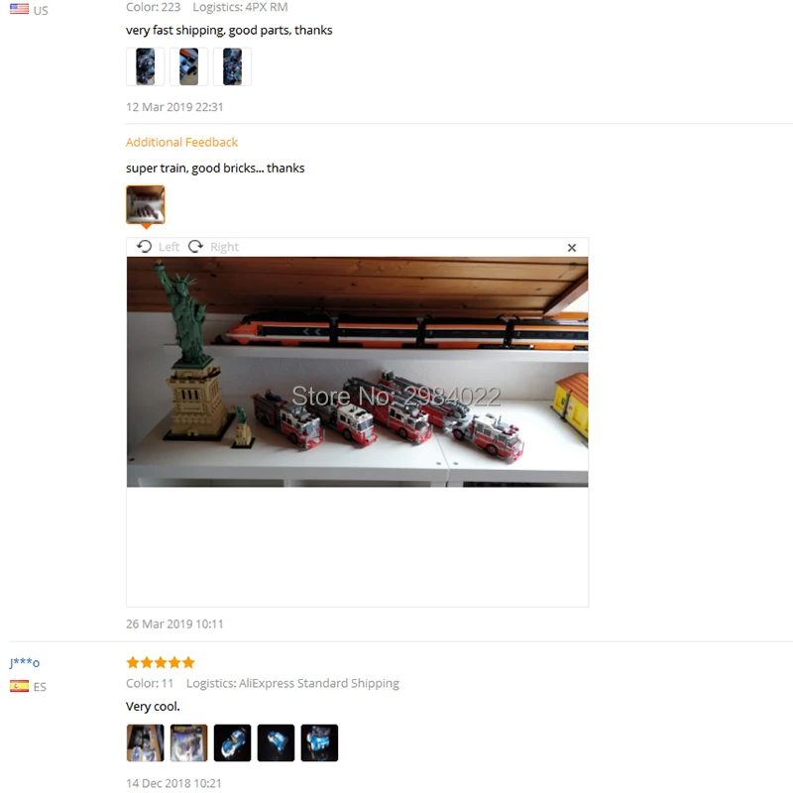Click the Spain flag icon
The width and height of the screenshot is (793, 793).
19,686
